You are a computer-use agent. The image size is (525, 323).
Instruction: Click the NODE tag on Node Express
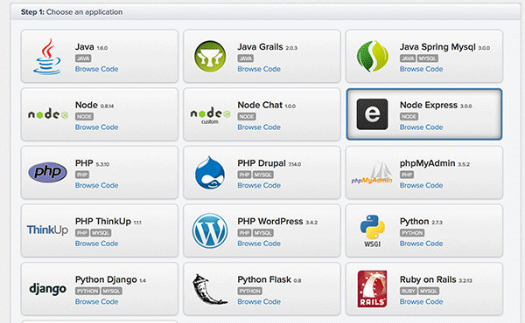pyautogui.click(x=409, y=117)
